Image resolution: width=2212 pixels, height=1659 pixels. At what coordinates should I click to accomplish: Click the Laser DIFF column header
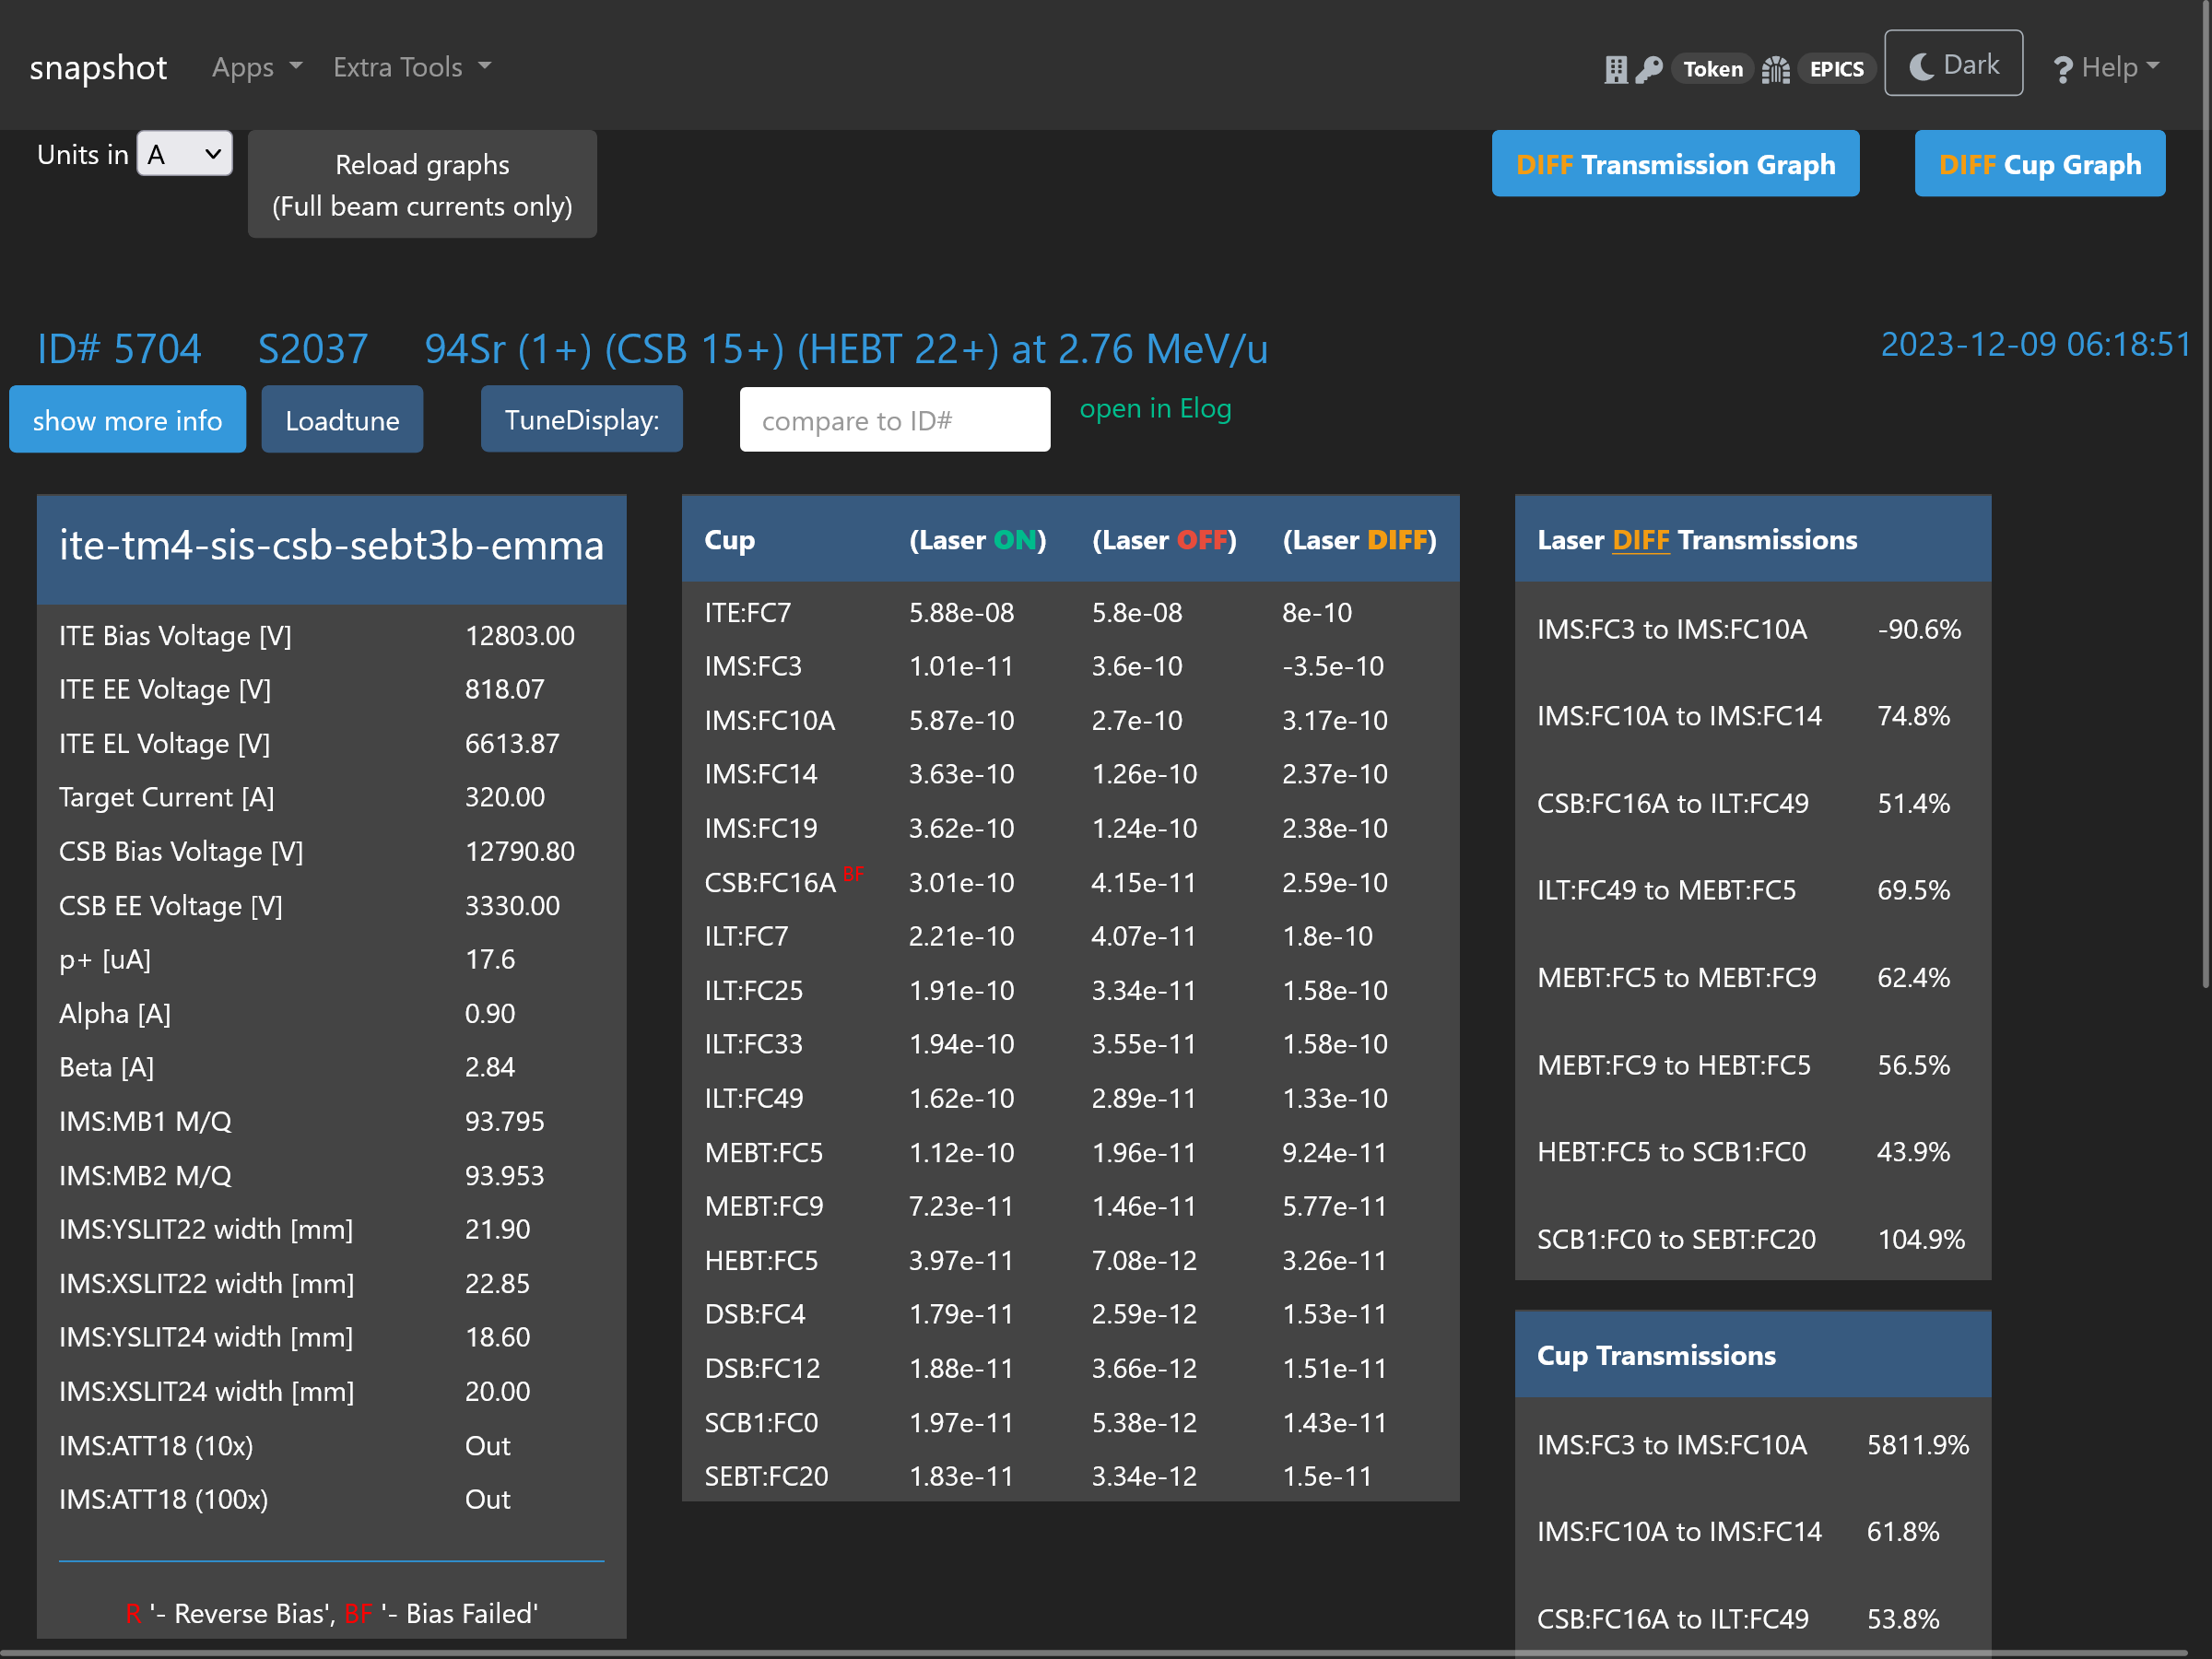[x=1359, y=540]
